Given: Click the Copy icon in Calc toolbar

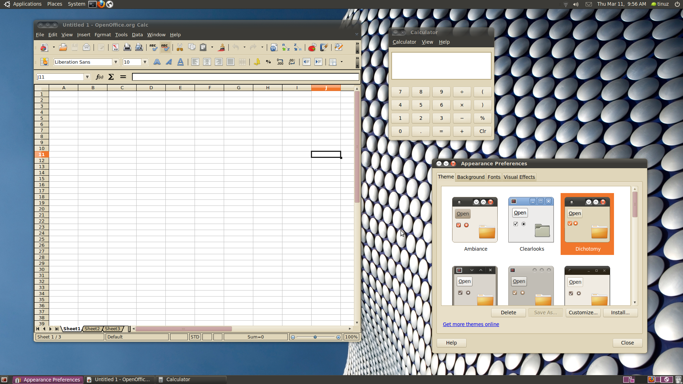Looking at the screenshot, I should 192,47.
